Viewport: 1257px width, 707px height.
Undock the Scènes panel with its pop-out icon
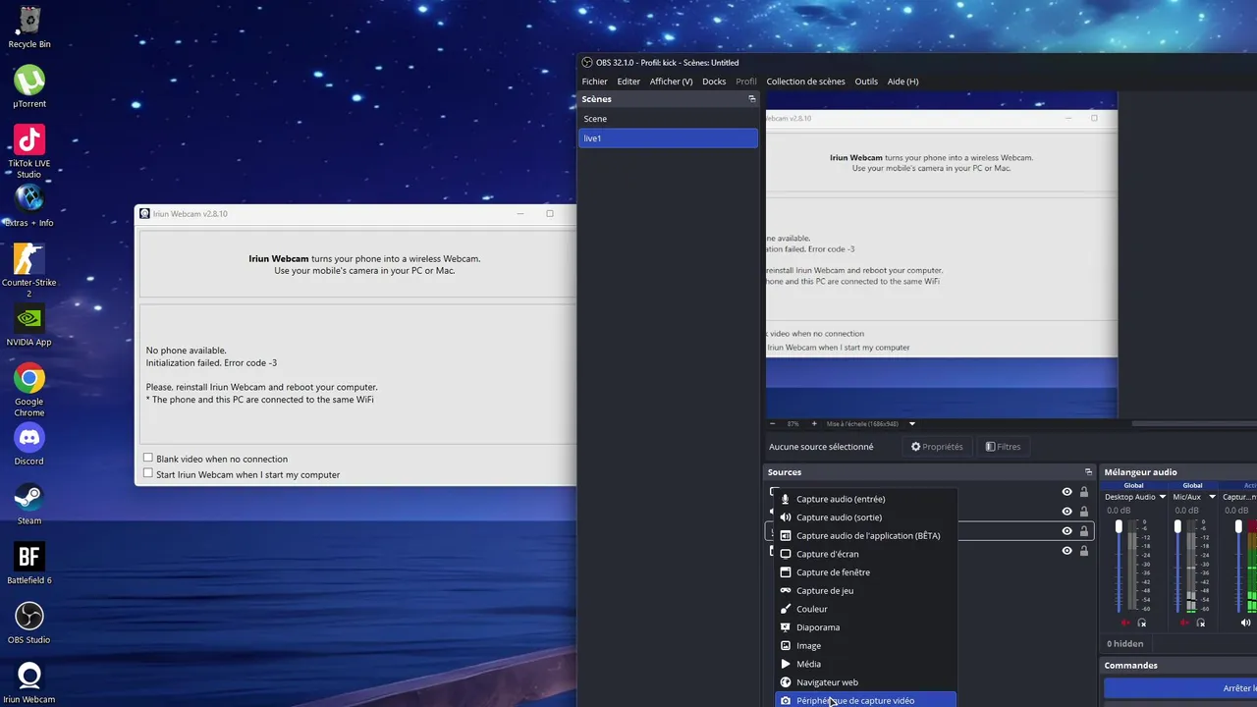click(752, 99)
